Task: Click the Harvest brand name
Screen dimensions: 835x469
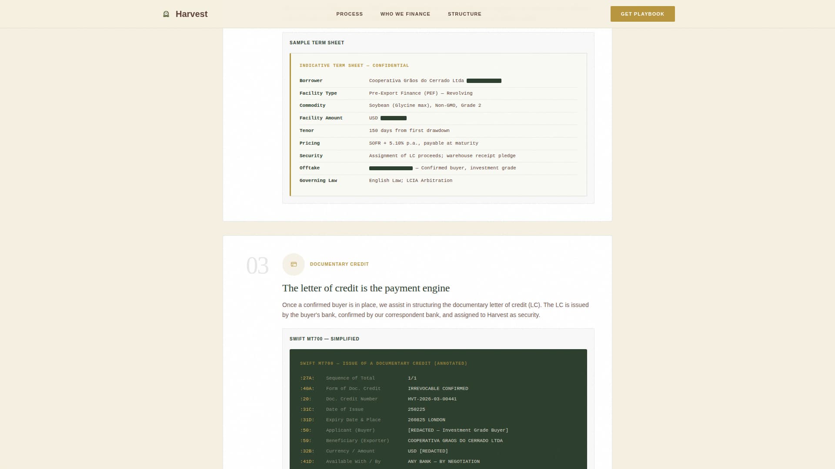Action: [191, 14]
